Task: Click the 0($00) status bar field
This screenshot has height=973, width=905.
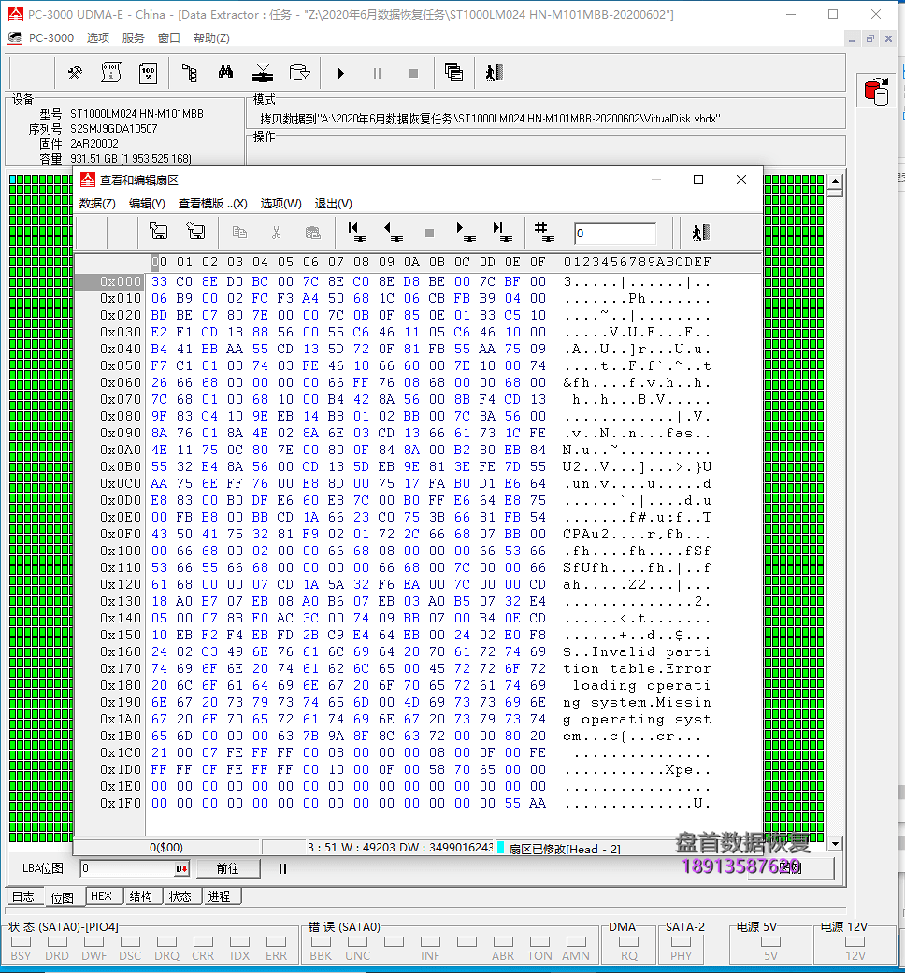Action: click(166, 848)
